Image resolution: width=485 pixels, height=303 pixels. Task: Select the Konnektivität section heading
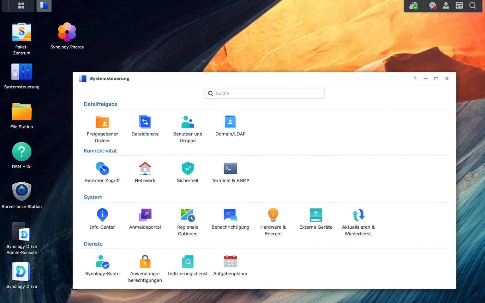tap(100, 151)
